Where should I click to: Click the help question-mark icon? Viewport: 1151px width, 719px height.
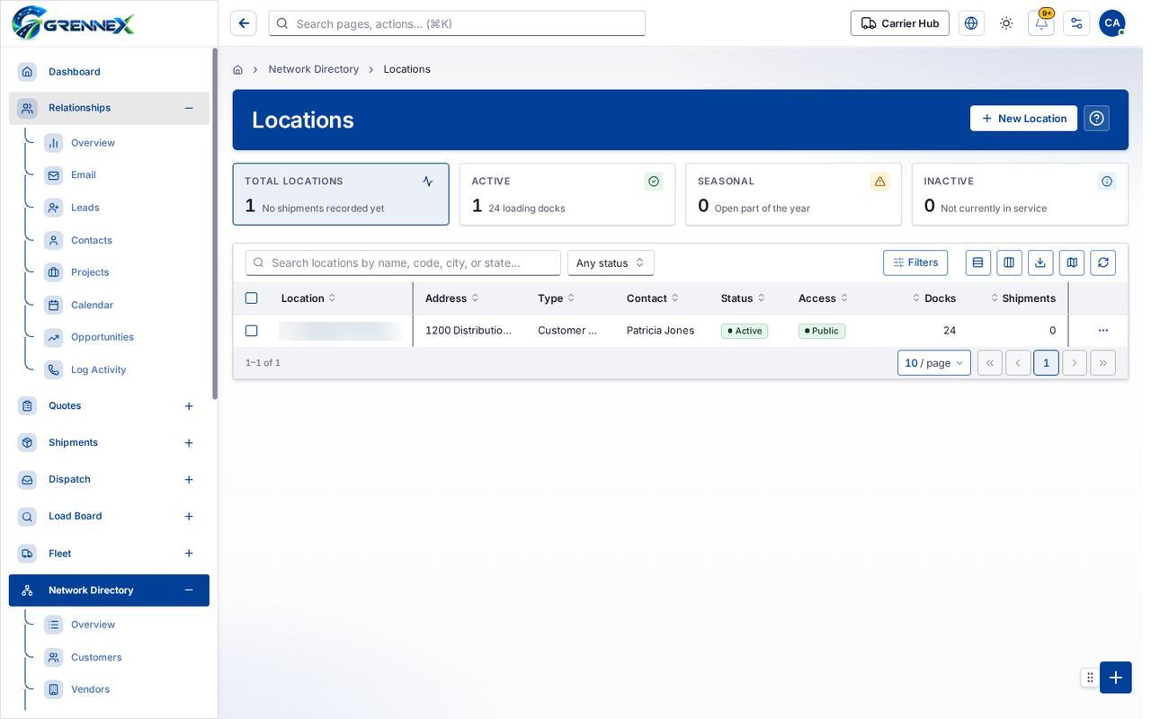pyautogui.click(x=1096, y=119)
